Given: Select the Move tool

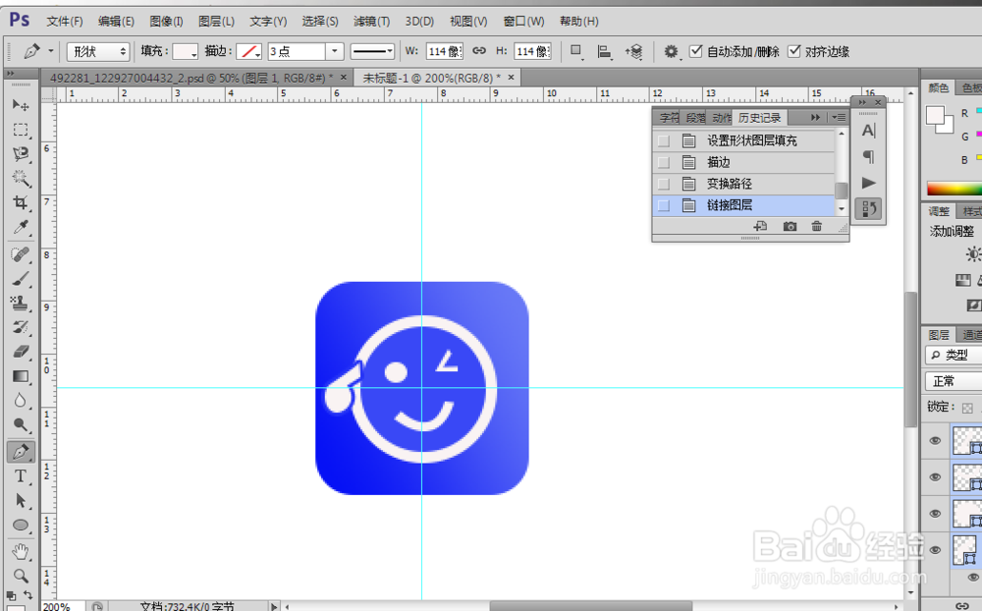Looking at the screenshot, I should pos(21,105).
